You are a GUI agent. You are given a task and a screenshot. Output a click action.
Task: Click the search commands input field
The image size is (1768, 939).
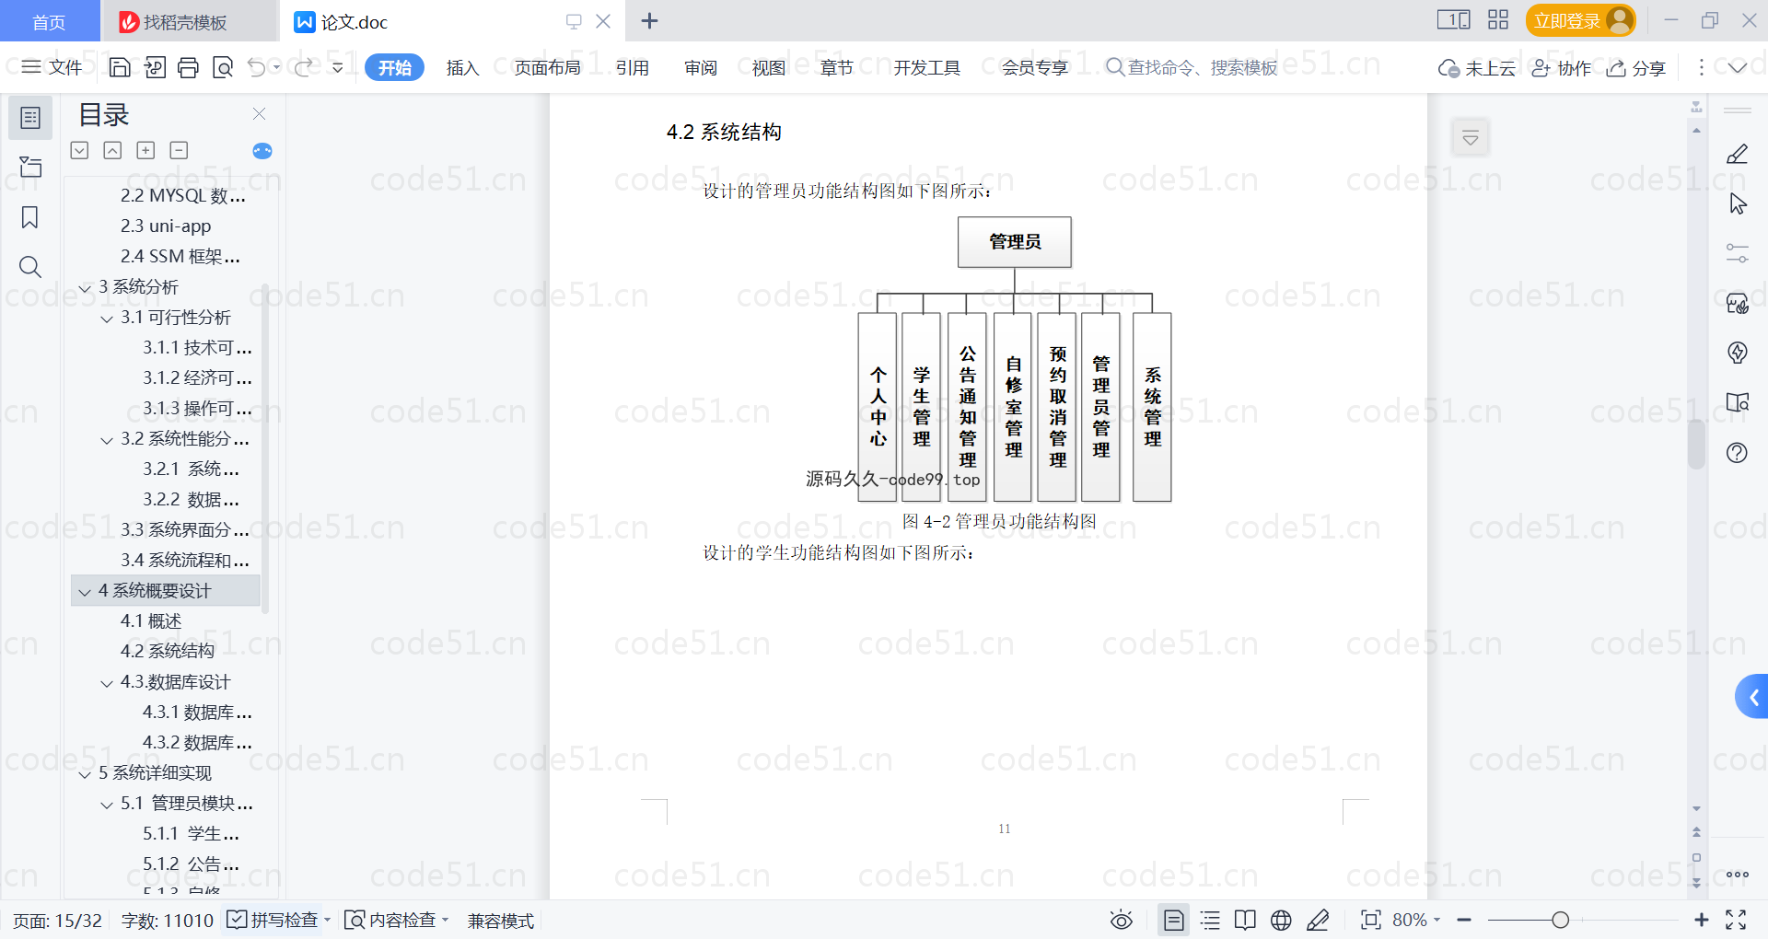tap(1192, 67)
